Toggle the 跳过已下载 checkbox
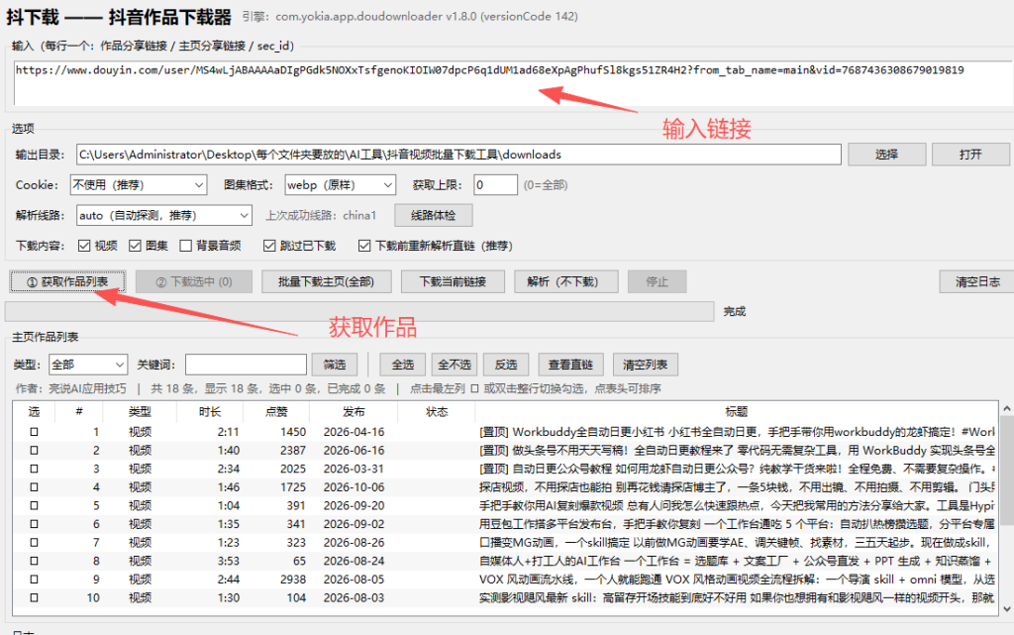The image size is (1014, 635). [269, 246]
